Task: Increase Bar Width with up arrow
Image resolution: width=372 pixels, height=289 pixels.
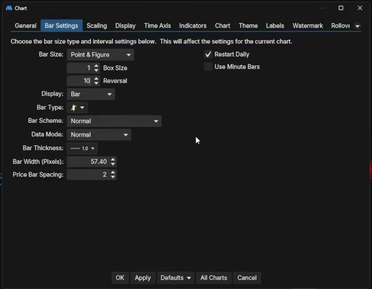Action: coord(113,159)
